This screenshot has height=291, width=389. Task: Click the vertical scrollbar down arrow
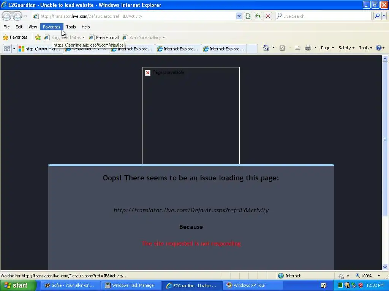tap(385, 267)
